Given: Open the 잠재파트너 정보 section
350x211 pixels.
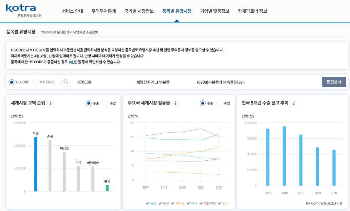Looking at the screenshot, I should (x=251, y=11).
